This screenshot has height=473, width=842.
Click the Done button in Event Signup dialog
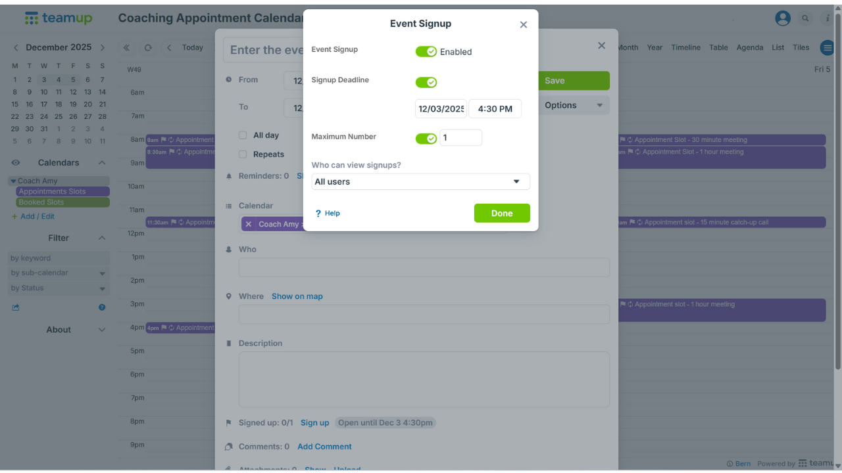502,213
